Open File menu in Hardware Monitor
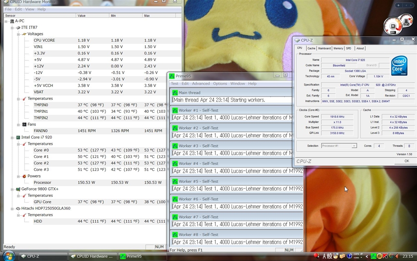Screen dimensions: 417x261 (x=8, y=9)
